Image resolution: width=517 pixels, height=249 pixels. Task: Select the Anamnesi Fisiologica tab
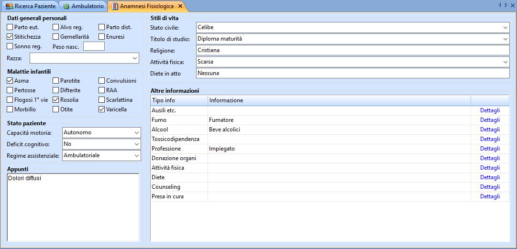point(147,6)
